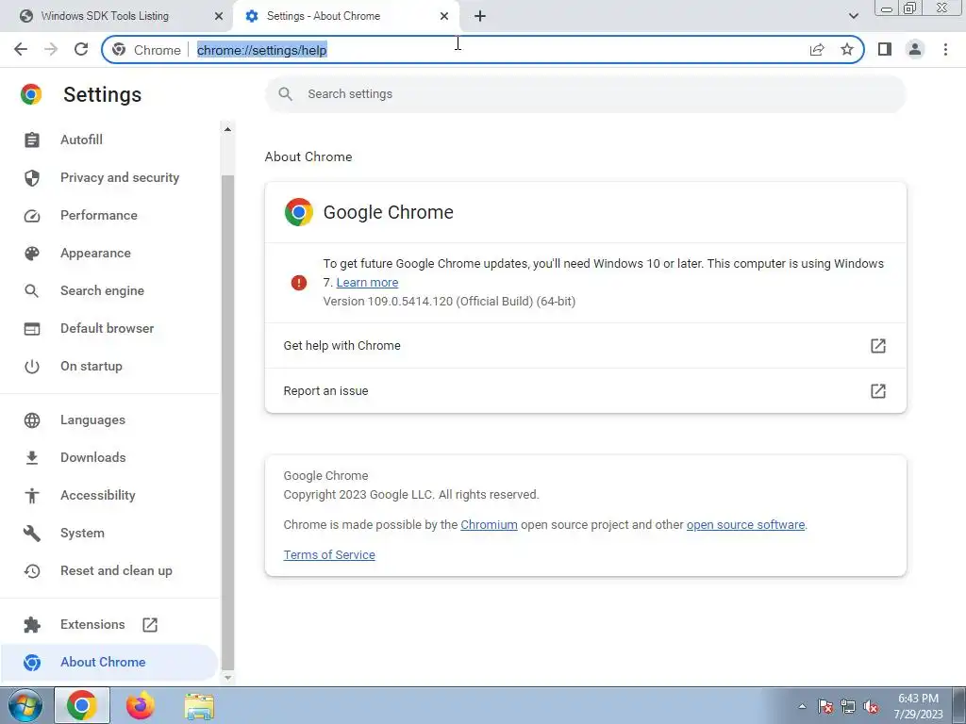
Task: Open On startup settings
Action: point(92,366)
